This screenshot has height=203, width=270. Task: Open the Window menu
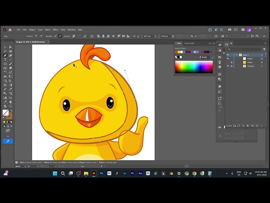(71, 30)
